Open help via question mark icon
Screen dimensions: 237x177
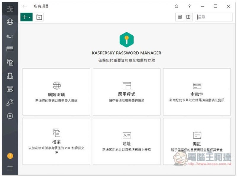click(x=189, y=6)
